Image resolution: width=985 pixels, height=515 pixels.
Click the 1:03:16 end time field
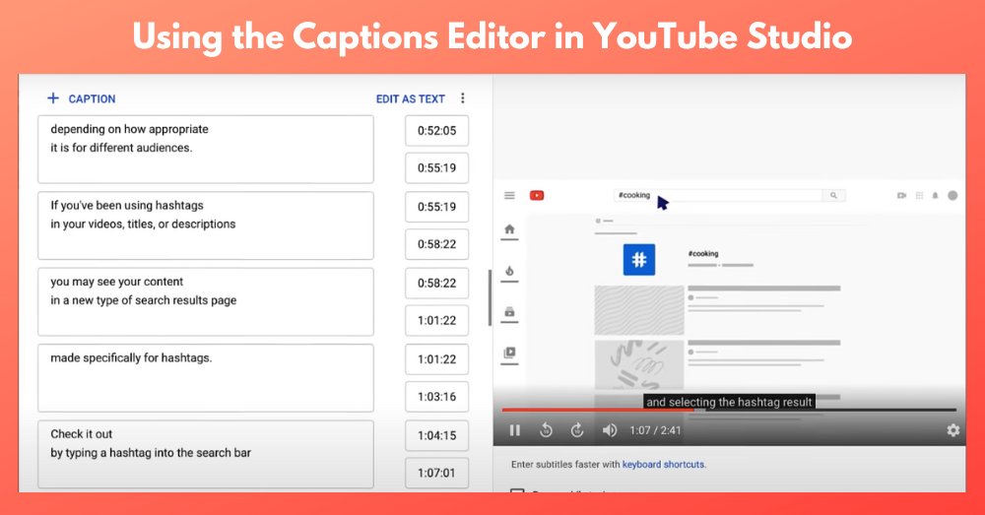click(x=436, y=397)
